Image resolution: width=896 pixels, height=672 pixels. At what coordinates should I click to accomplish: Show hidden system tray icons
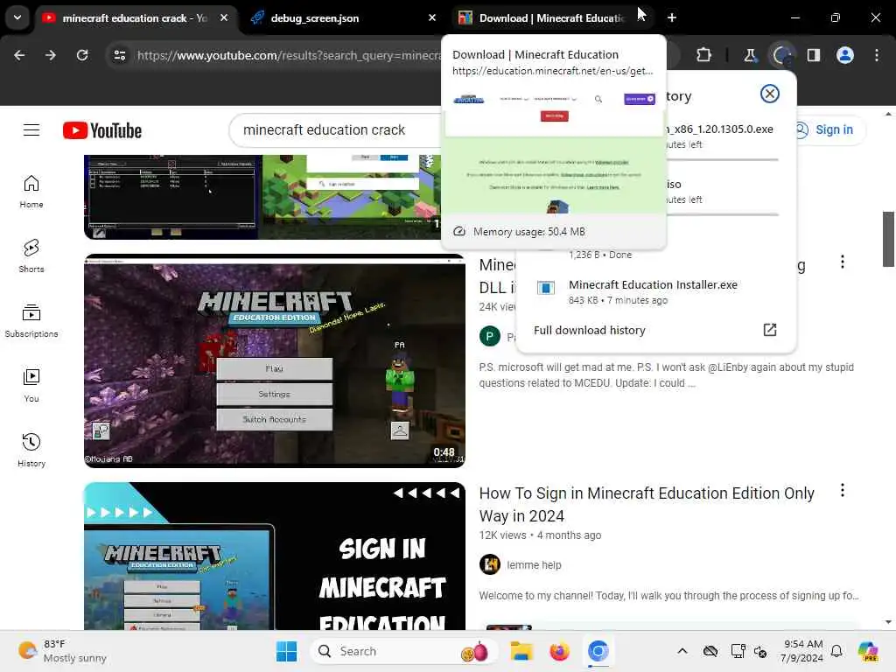682,651
